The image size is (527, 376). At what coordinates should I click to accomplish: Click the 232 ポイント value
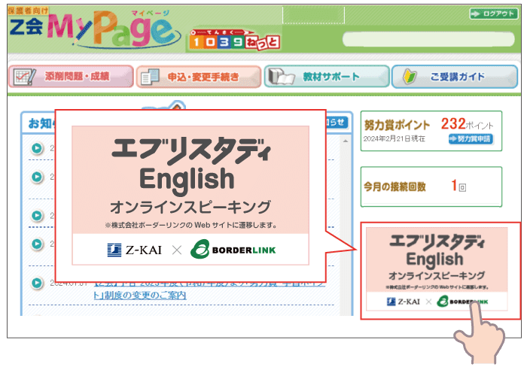pyautogui.click(x=467, y=124)
